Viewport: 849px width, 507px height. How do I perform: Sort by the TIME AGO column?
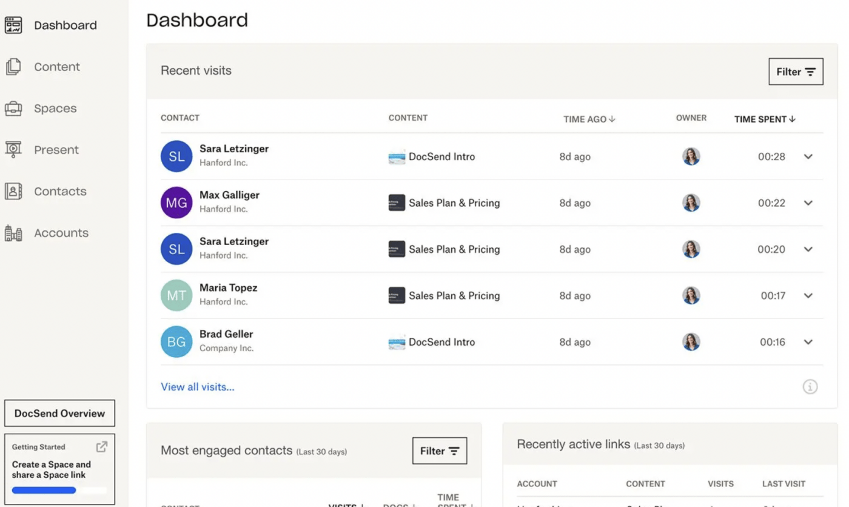589,119
